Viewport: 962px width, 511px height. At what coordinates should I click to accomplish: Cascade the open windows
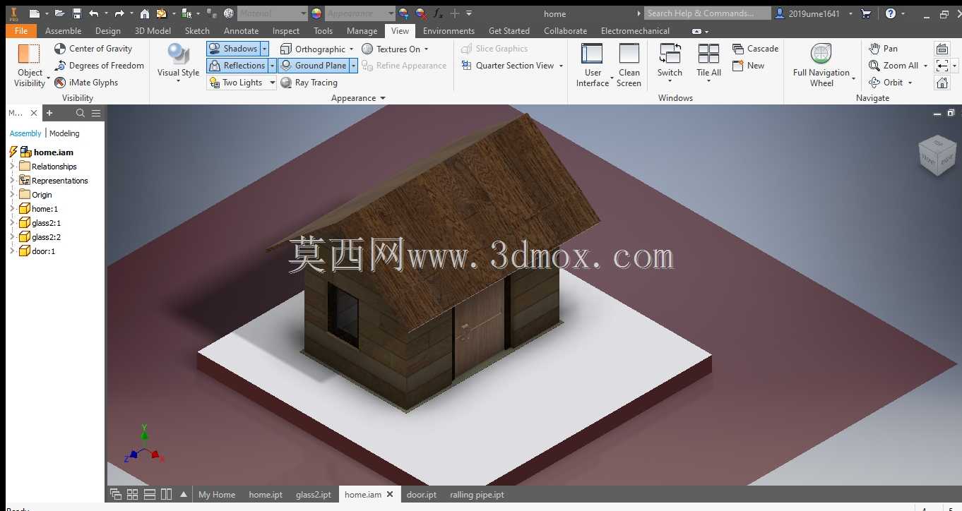pyautogui.click(x=755, y=49)
